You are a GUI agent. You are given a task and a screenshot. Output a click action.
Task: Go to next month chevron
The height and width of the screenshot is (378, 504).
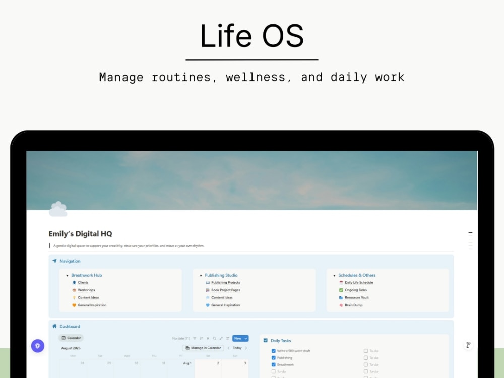246,348
